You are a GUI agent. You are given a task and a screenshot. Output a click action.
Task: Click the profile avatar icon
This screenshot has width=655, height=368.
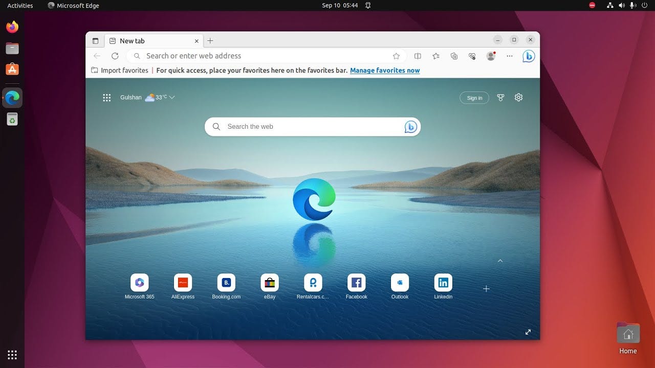coord(491,56)
